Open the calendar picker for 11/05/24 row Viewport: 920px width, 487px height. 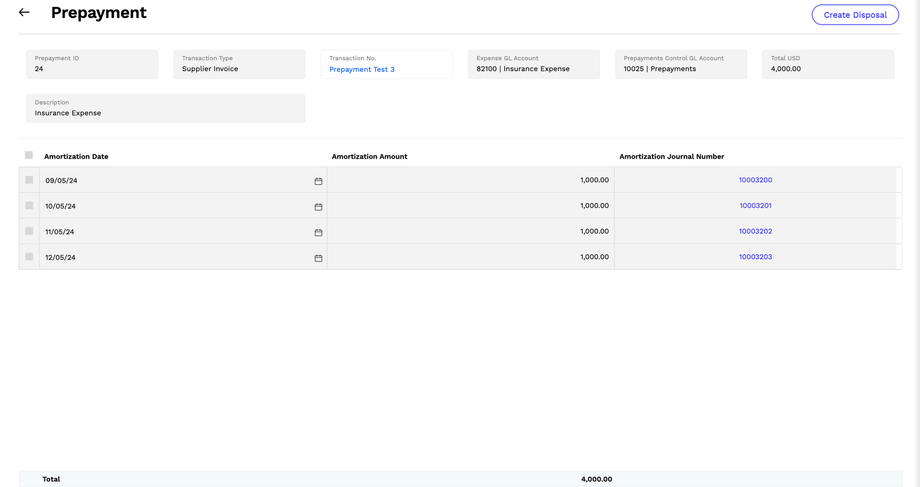tap(318, 233)
